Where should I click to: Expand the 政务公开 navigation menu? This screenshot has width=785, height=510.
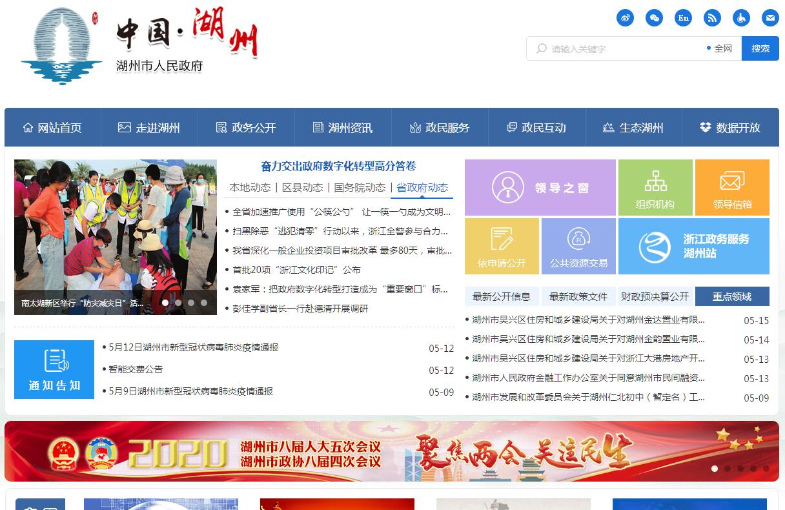246,128
